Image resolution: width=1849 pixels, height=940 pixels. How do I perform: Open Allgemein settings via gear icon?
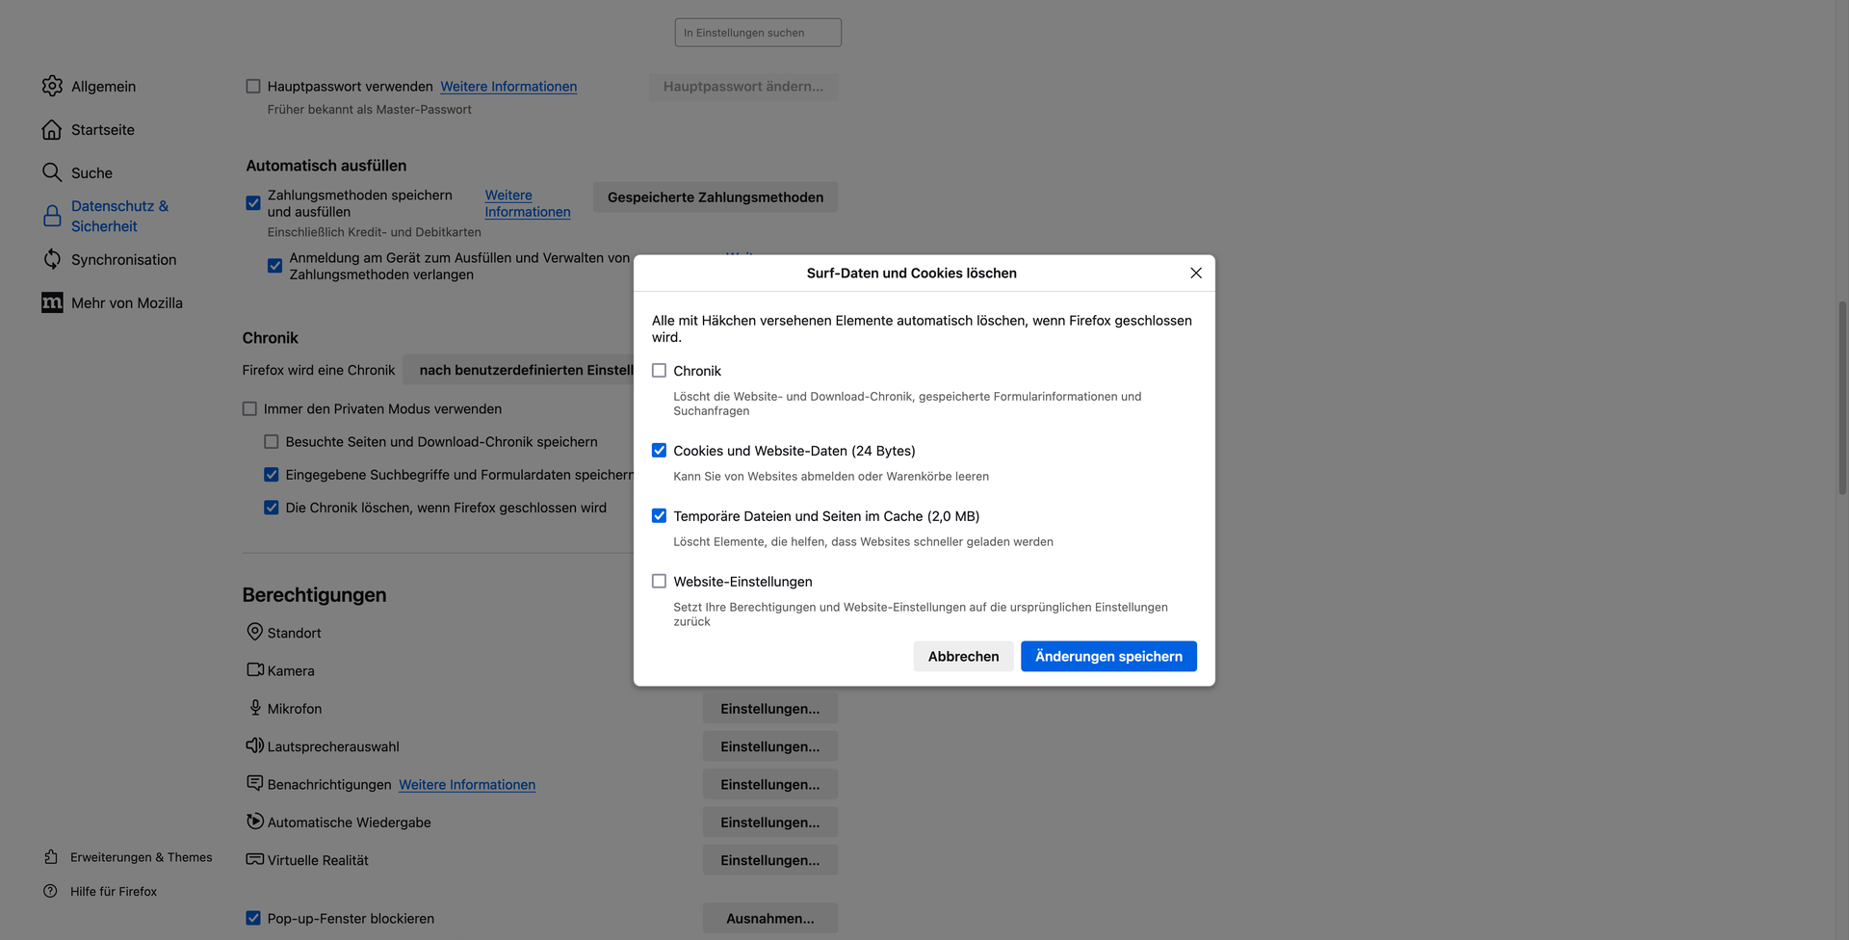[52, 87]
